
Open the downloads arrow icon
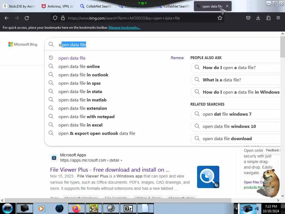pyautogui.click(x=258, y=18)
